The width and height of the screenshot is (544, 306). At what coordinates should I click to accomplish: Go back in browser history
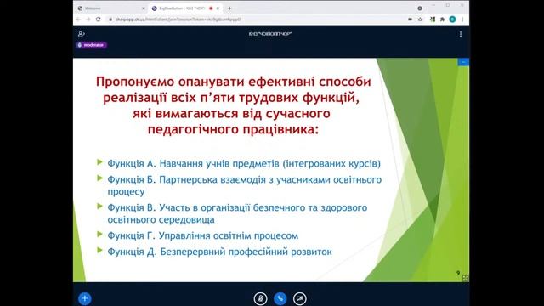(x=78, y=20)
